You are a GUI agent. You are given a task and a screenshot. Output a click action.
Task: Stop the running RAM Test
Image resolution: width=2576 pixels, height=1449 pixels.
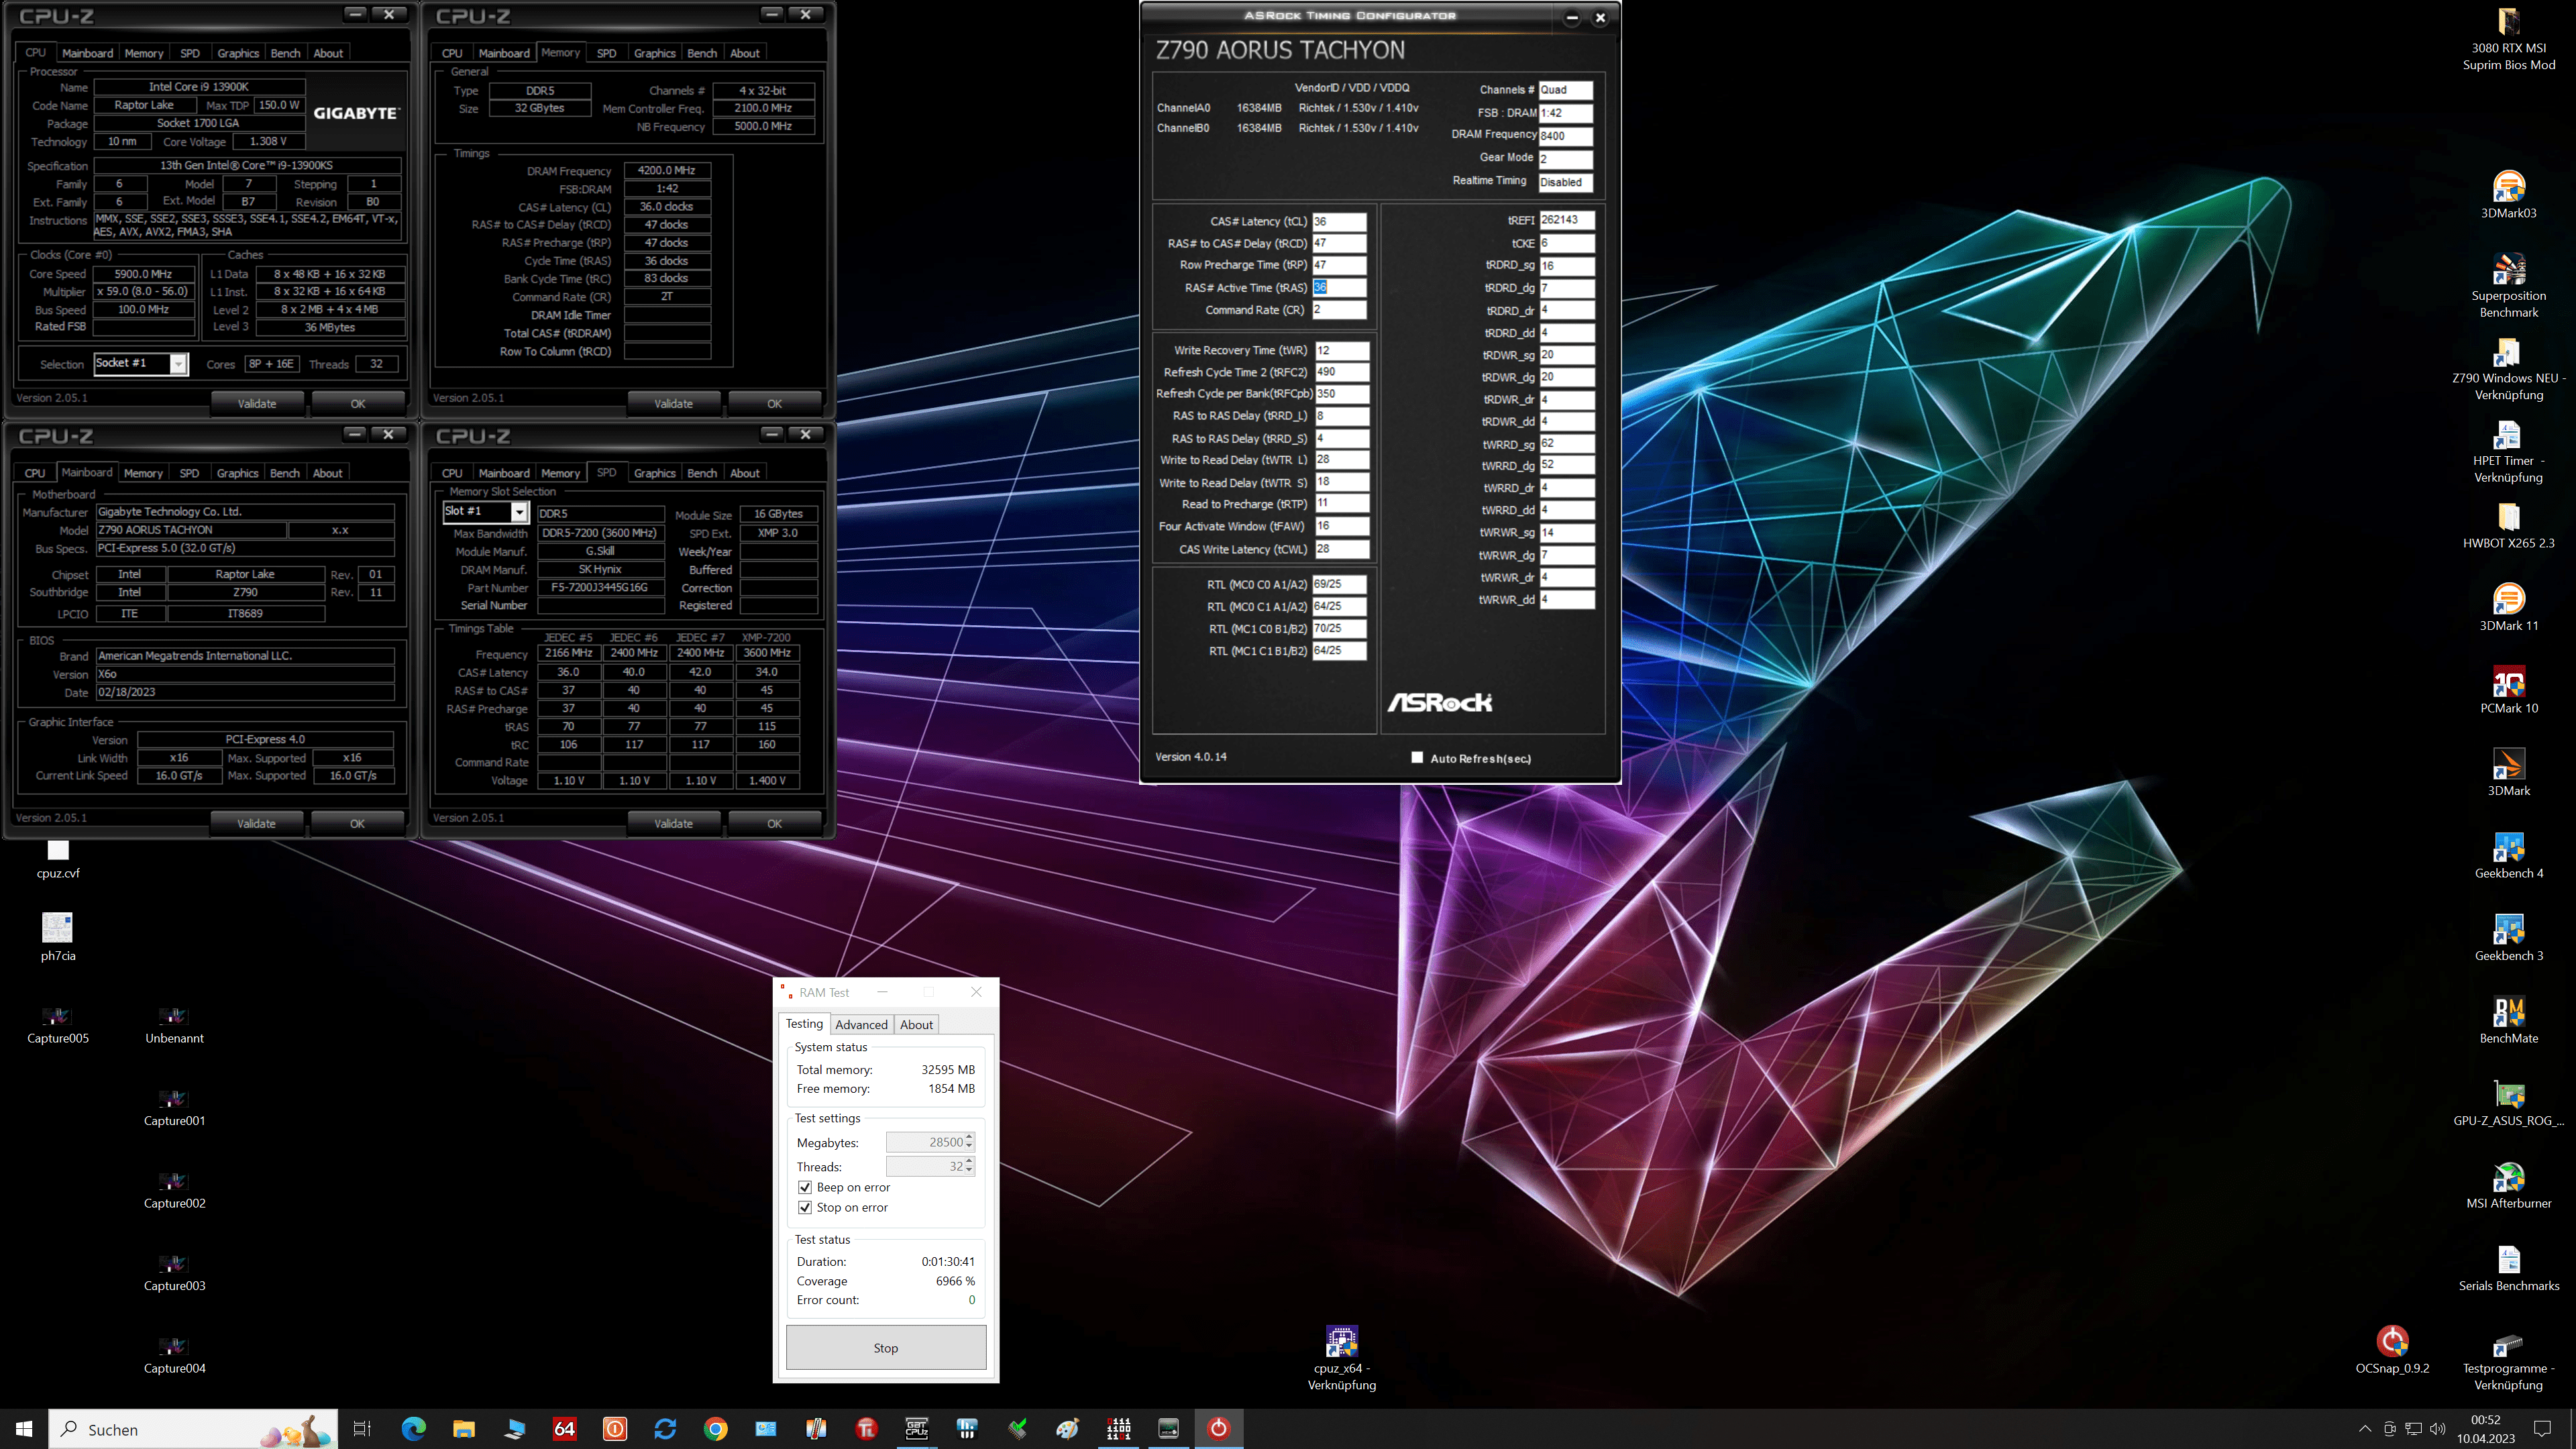(x=886, y=1348)
